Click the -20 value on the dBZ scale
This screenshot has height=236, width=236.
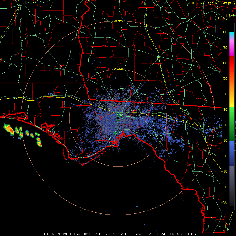click(x=224, y=187)
